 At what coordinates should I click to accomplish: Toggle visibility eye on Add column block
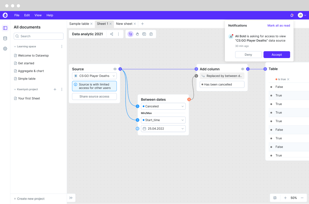[x=242, y=69]
